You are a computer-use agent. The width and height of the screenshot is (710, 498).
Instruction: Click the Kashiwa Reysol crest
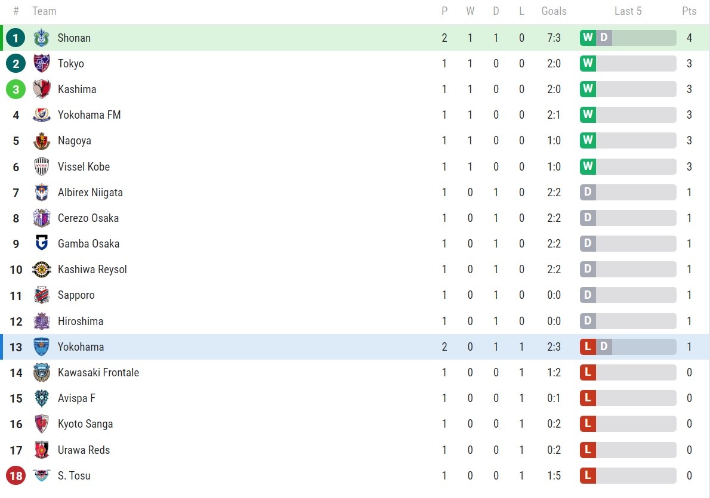(x=42, y=270)
